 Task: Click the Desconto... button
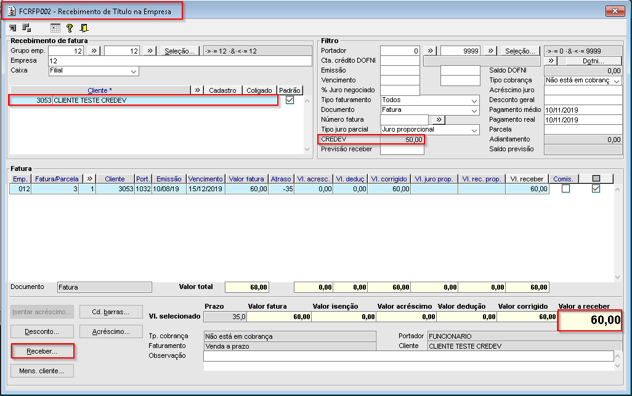click(42, 331)
